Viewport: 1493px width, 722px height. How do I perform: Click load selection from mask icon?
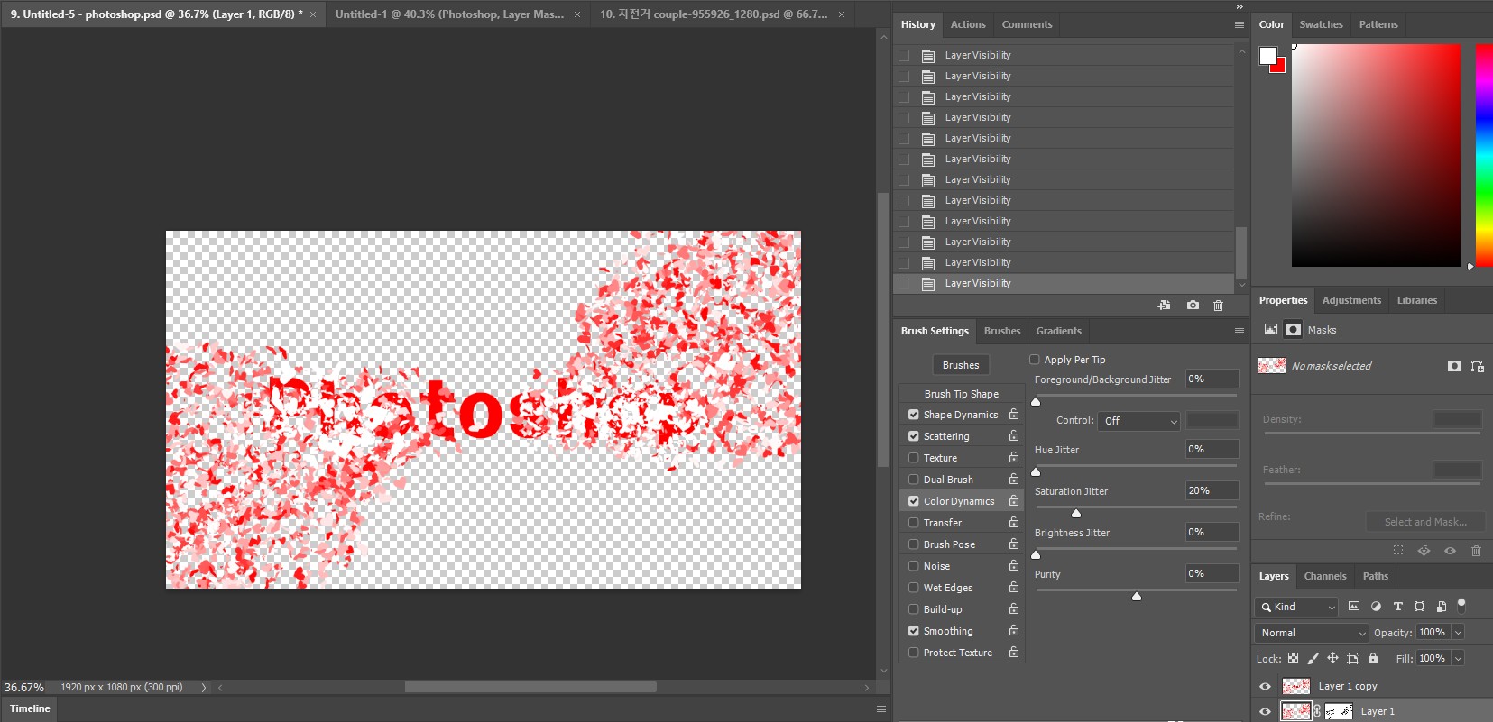pos(1398,551)
